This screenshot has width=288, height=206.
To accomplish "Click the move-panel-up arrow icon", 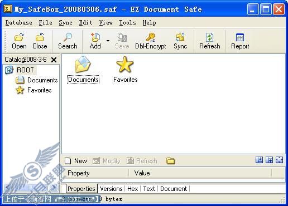I will 269,160.
